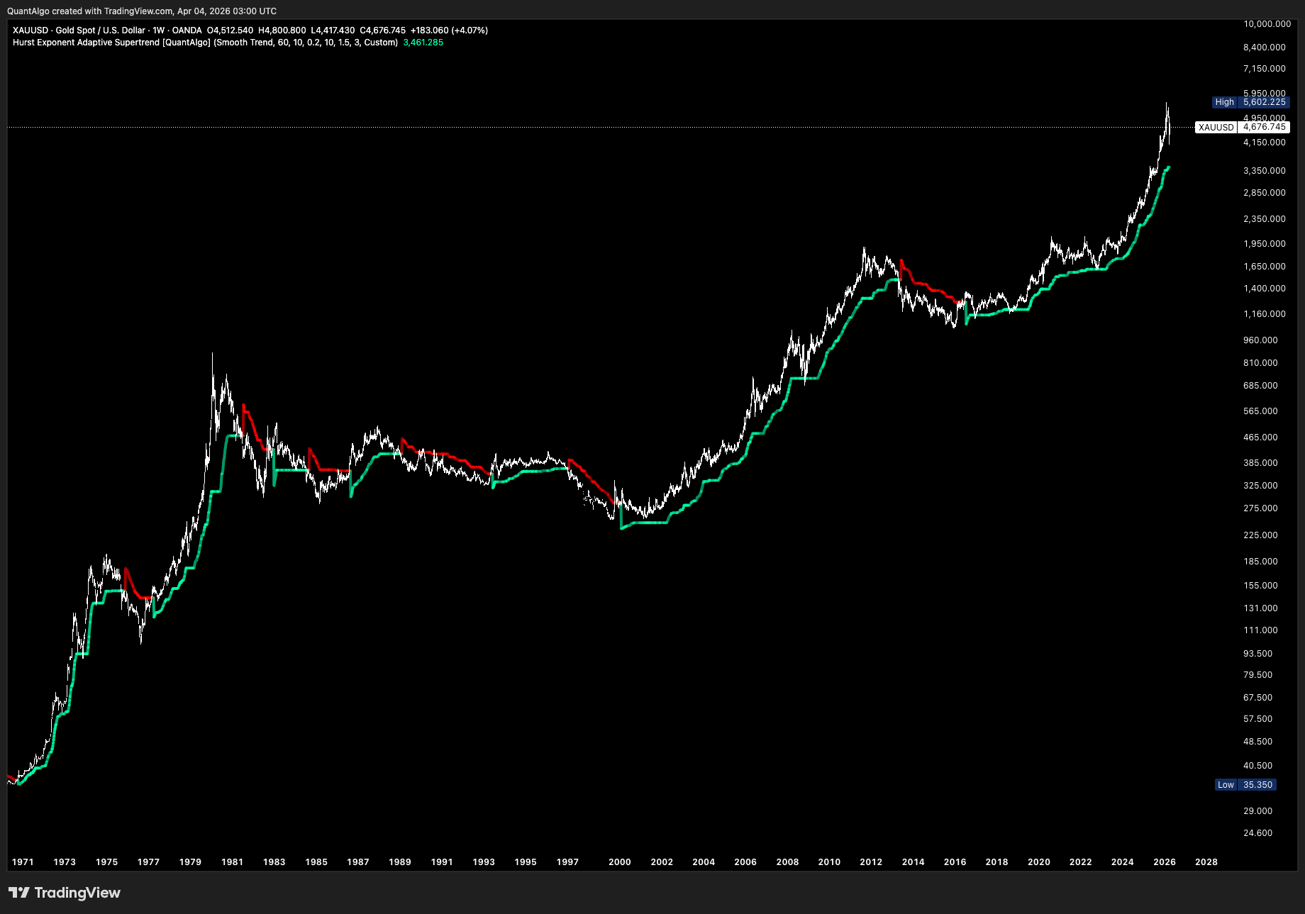This screenshot has width=1305, height=914.
Task: Click the 2026 year on time axis
Action: [1165, 862]
